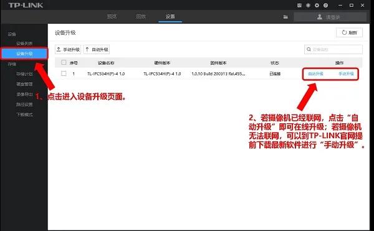The image size is (374, 231).
Task: Open the sidebar entry just above 下载模式
Action: tap(24, 105)
